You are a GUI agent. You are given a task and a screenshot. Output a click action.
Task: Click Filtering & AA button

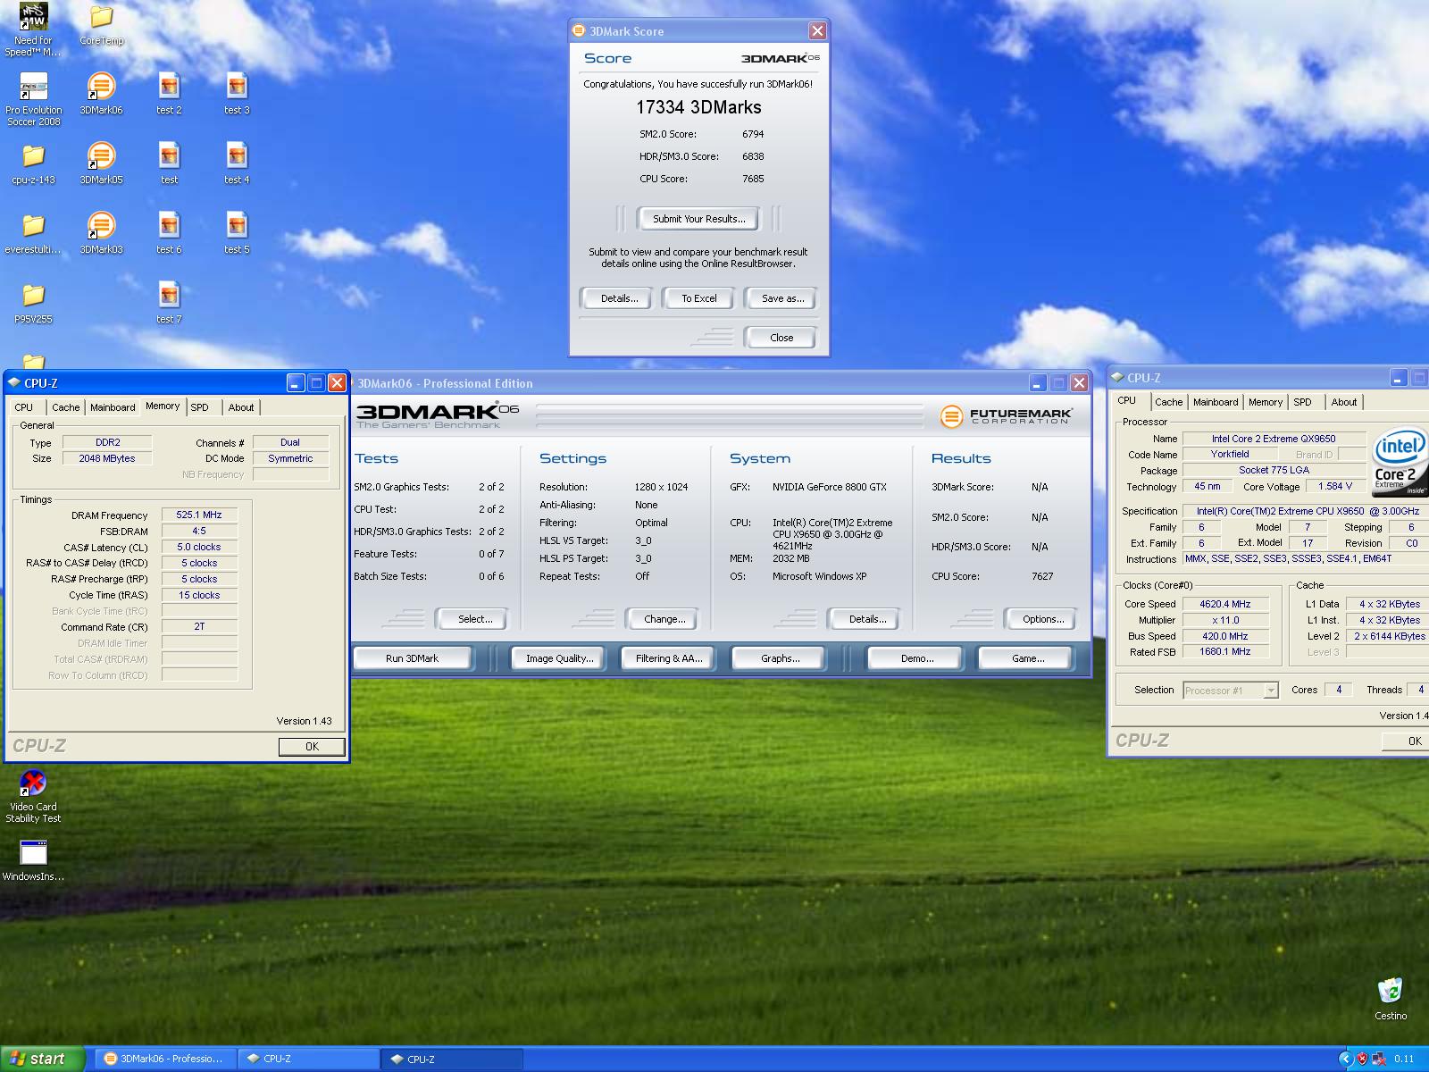pyautogui.click(x=669, y=658)
